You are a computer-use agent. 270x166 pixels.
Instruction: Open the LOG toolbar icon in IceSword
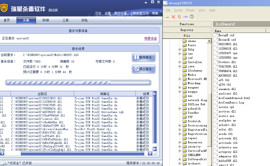[185, 17]
